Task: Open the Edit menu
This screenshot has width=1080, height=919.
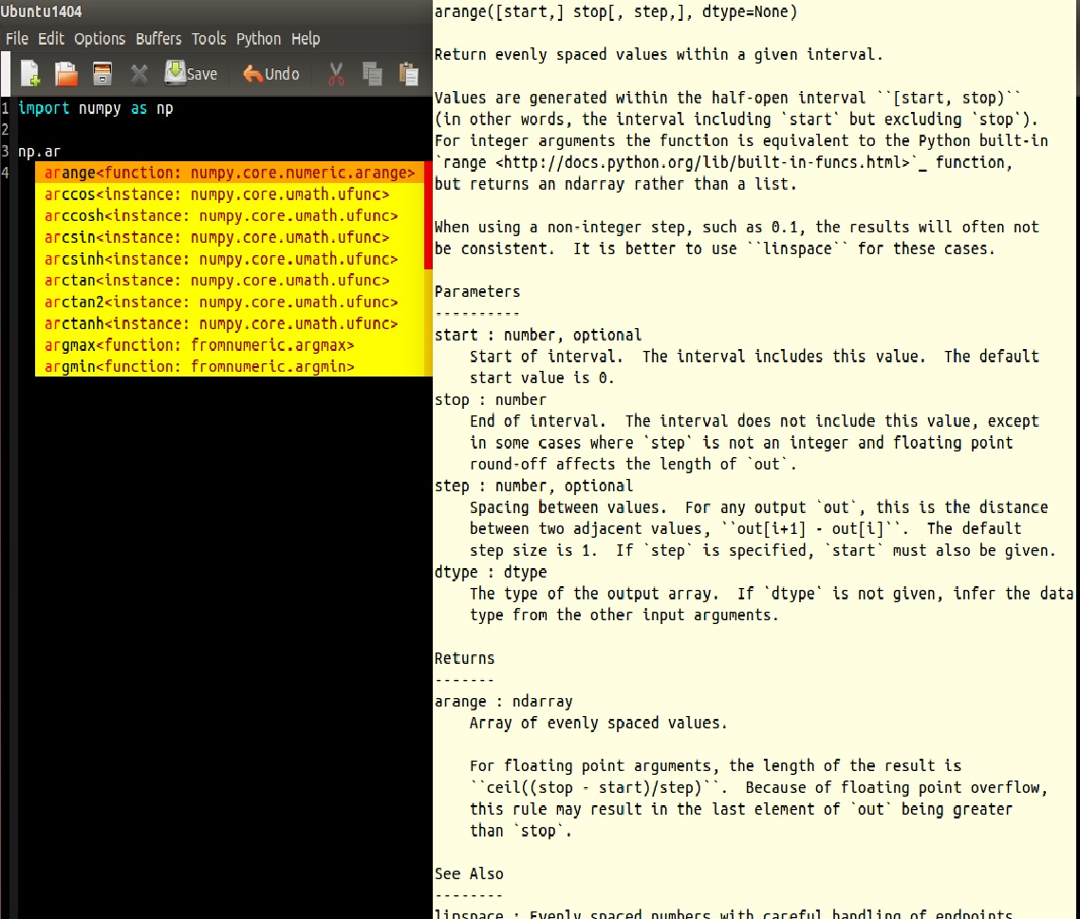Action: tap(50, 39)
